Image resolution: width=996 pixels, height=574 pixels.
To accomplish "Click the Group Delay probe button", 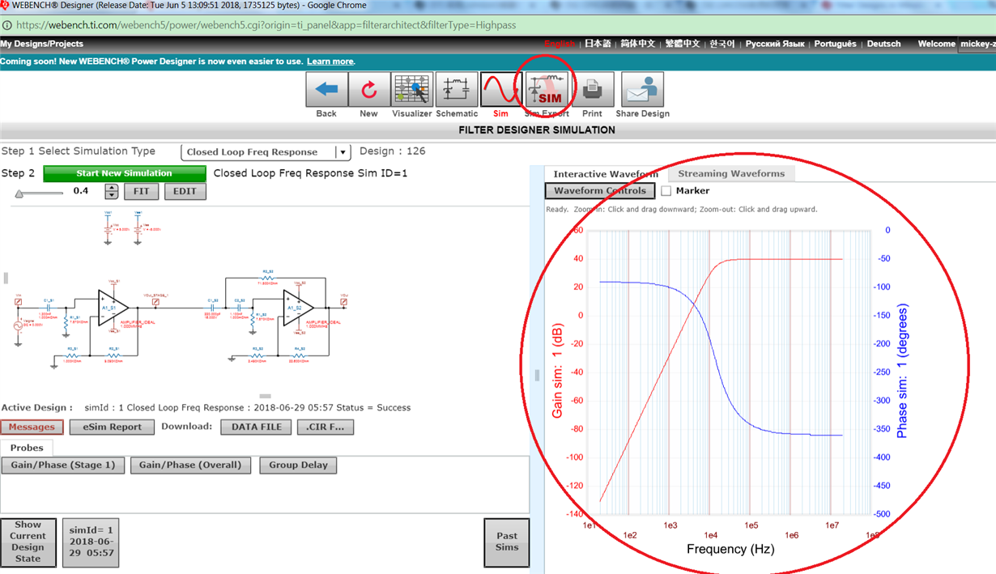I will point(298,466).
